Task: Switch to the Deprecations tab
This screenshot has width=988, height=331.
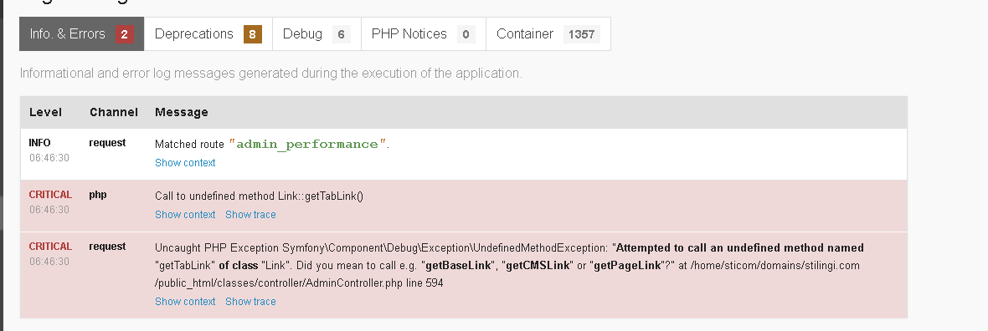Action: pos(208,34)
